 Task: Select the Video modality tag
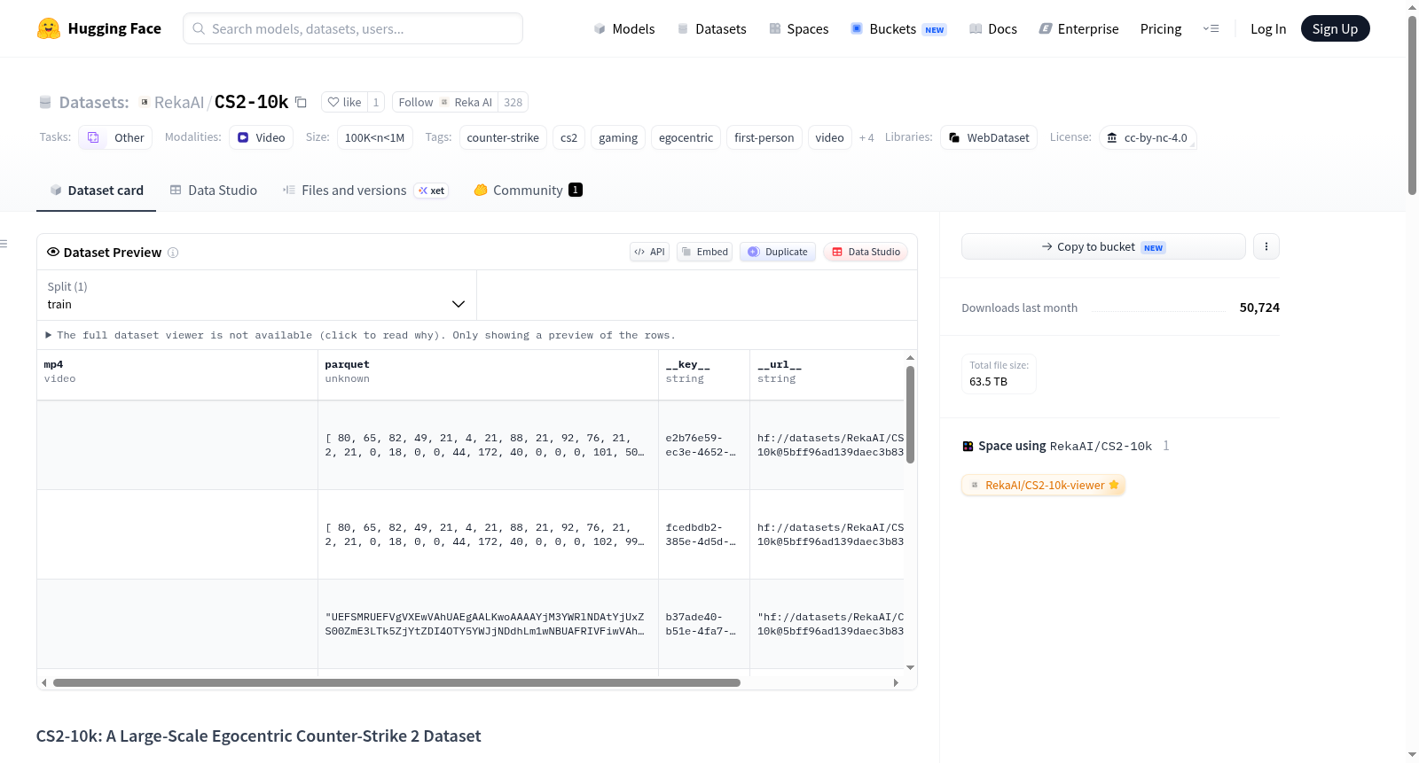261,137
